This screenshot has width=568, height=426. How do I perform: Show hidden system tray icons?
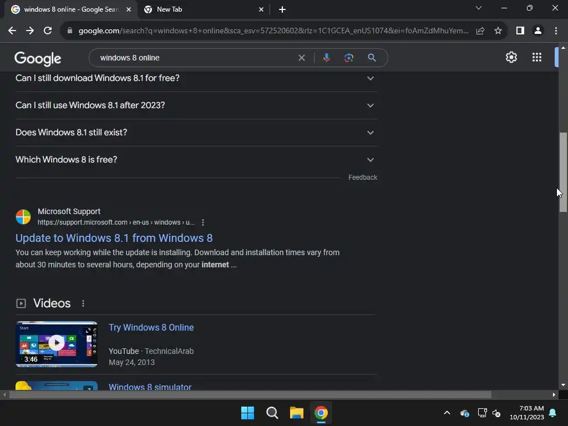pos(447,413)
